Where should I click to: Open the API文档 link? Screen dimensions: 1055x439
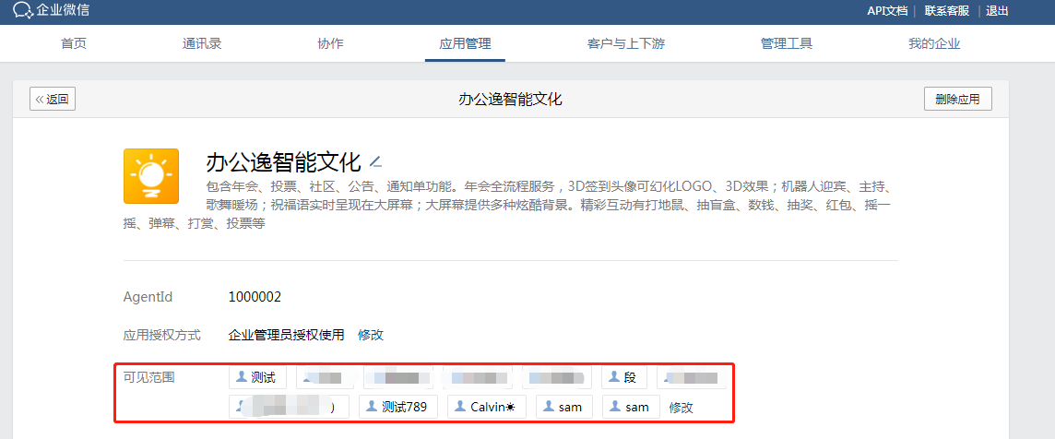click(x=887, y=11)
